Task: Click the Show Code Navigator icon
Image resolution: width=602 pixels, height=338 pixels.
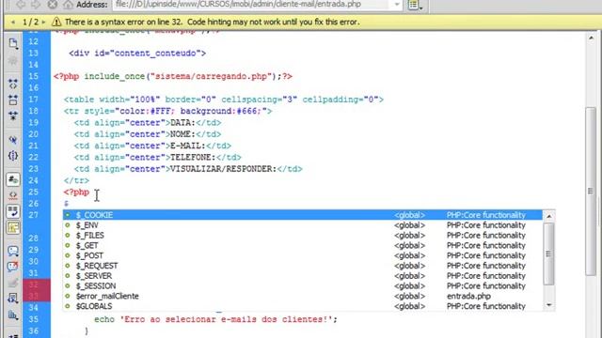Action: [x=13, y=60]
